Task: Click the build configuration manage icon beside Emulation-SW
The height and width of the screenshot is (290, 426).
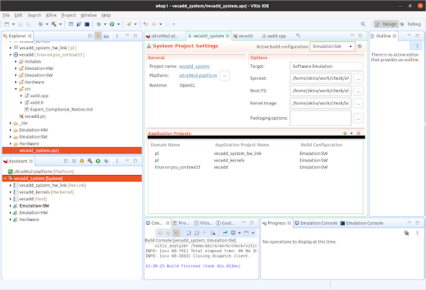Action: 359,47
